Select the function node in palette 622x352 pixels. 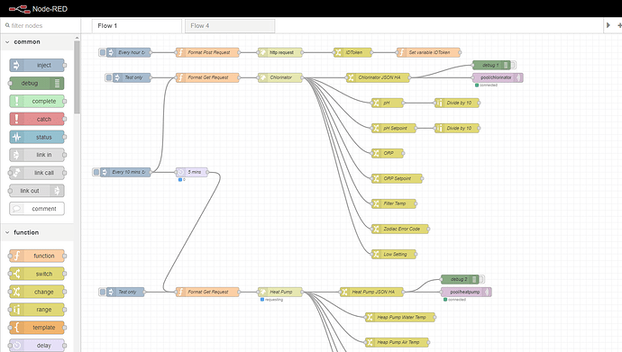click(x=37, y=256)
